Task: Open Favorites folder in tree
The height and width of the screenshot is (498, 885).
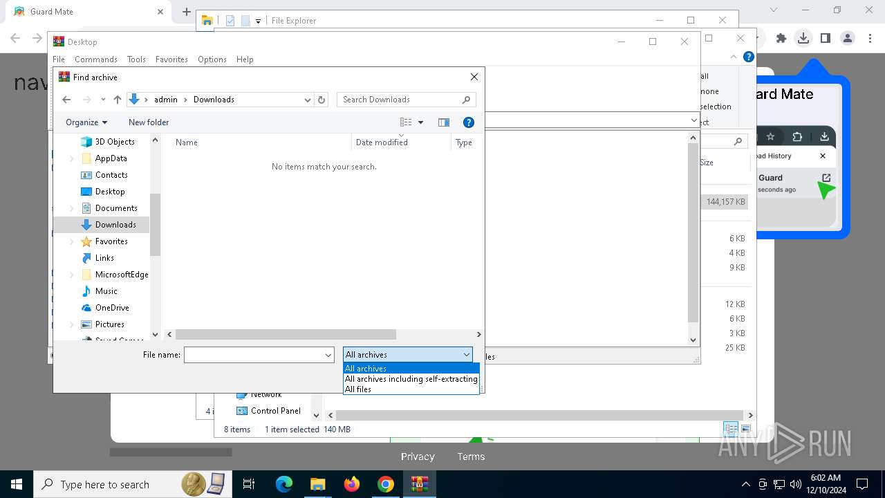Action: click(x=111, y=241)
